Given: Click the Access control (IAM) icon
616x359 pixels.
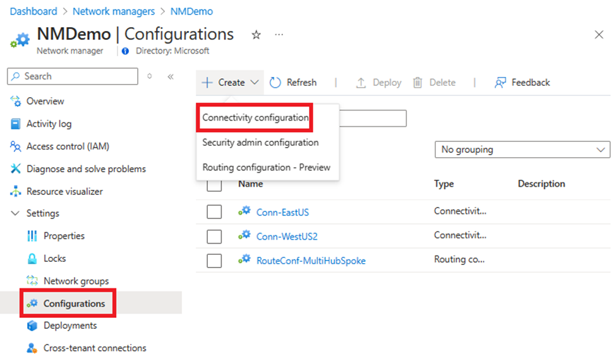Looking at the screenshot, I should (x=16, y=146).
